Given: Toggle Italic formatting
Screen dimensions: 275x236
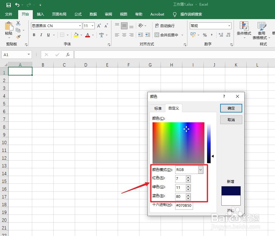Looking at the screenshot, I should (x=41, y=35).
